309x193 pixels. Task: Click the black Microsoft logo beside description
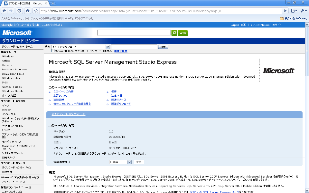(x=279, y=71)
